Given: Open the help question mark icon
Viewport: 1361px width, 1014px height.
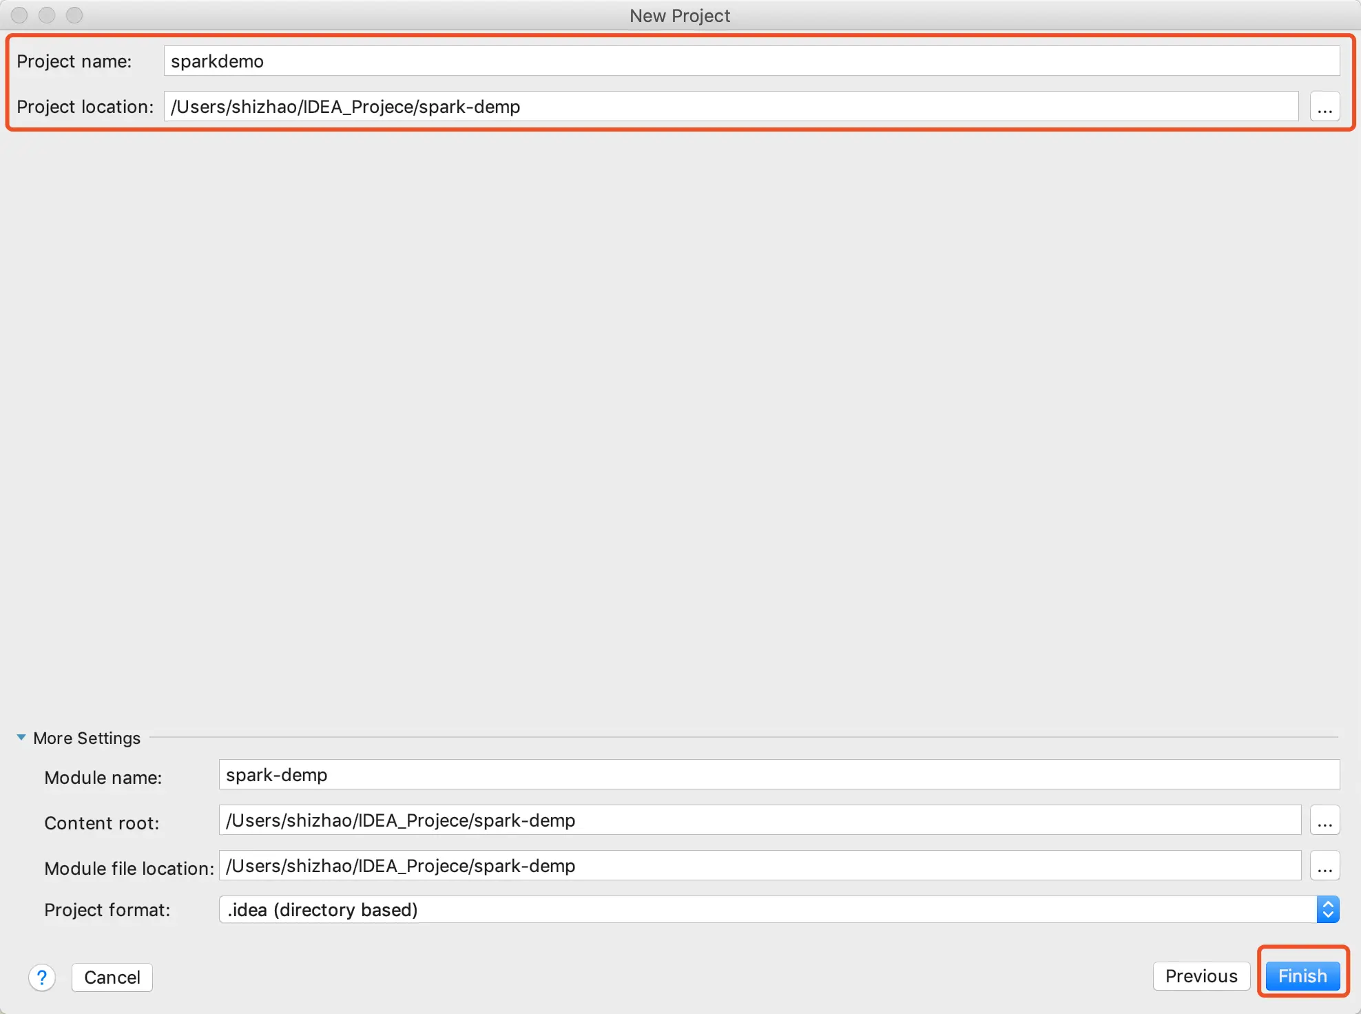Looking at the screenshot, I should click(x=42, y=977).
